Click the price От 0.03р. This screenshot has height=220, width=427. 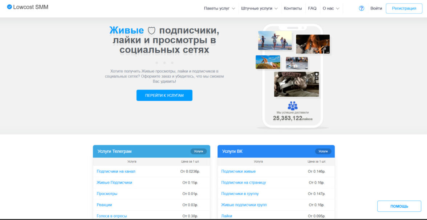pyautogui.click(x=190, y=205)
